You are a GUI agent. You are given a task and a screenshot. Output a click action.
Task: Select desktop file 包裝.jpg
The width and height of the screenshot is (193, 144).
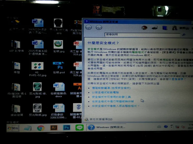58,46
